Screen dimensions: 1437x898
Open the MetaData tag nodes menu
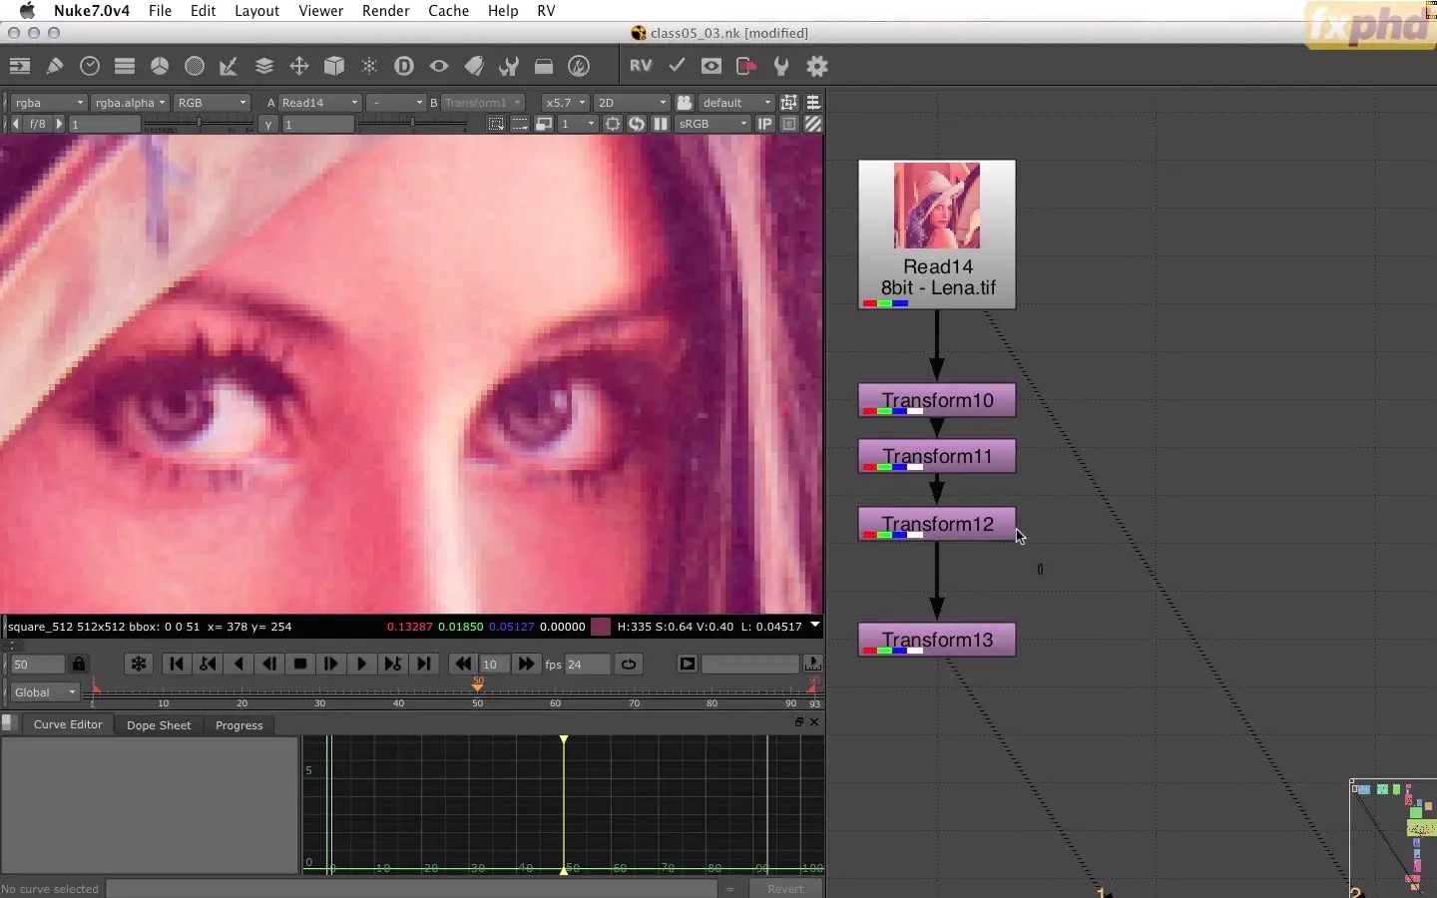click(x=474, y=66)
